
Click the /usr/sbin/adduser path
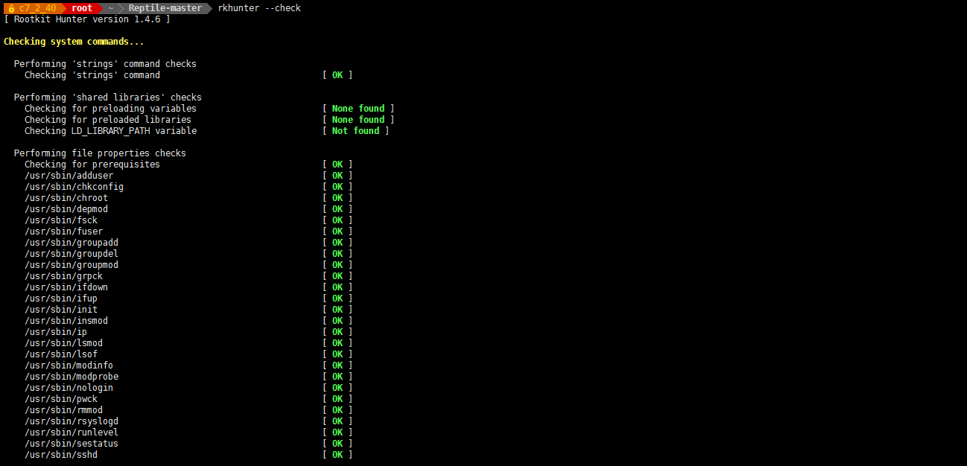[69, 176]
